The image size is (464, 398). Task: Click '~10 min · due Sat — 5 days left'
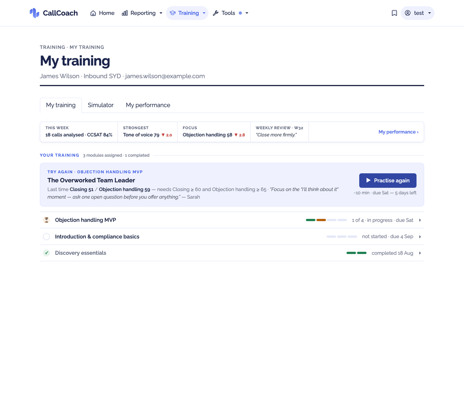click(385, 193)
